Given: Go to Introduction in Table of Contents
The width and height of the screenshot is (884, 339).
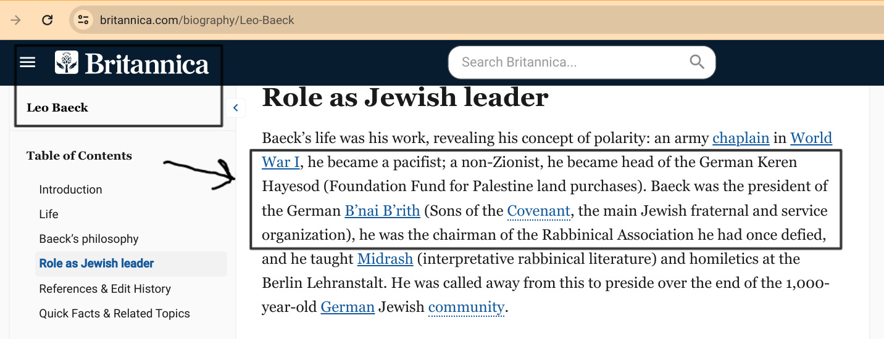Looking at the screenshot, I should (70, 190).
